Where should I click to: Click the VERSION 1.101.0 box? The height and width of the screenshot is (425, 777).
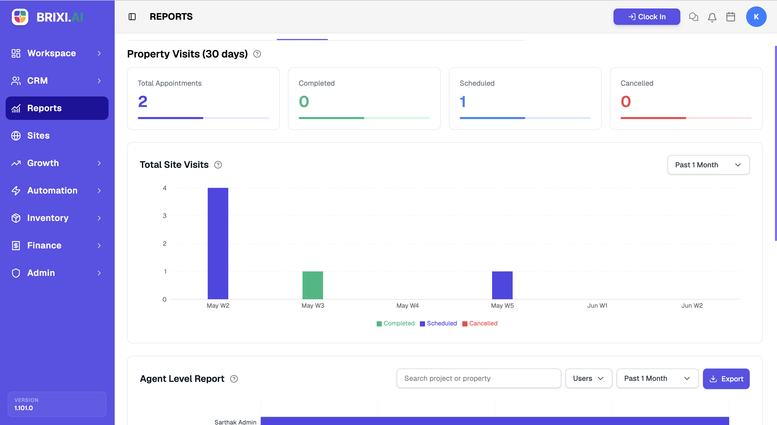(x=57, y=404)
